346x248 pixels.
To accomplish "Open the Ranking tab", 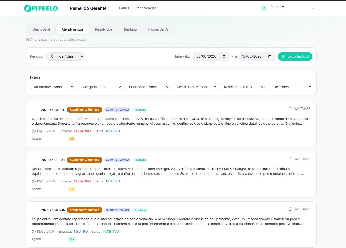I will point(130,29).
